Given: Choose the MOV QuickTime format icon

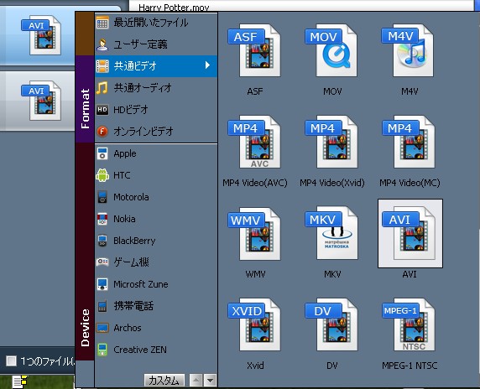Looking at the screenshot, I should pyautogui.click(x=331, y=50).
